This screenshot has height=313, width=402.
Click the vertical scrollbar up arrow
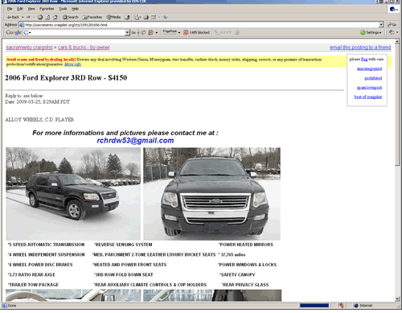click(x=397, y=41)
